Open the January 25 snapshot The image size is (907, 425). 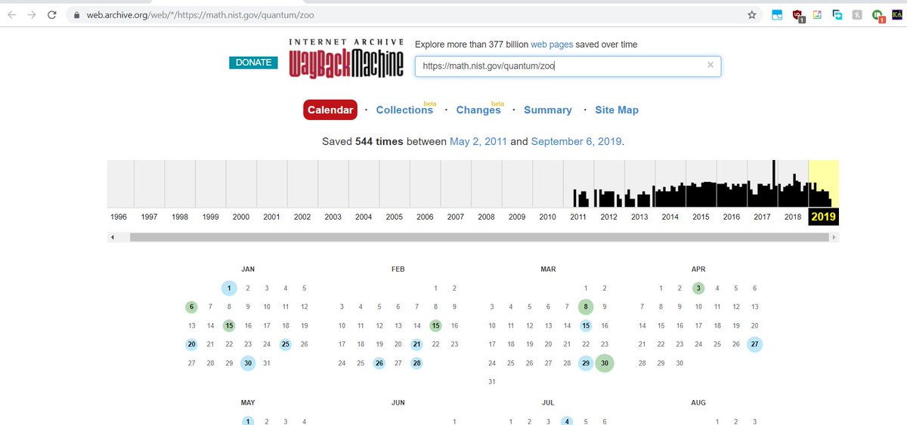[x=285, y=344]
